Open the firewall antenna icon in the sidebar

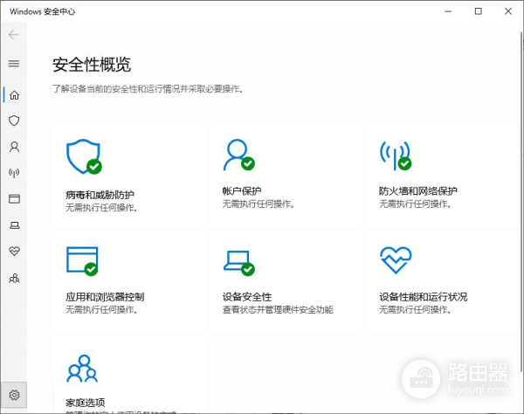pyautogui.click(x=14, y=173)
